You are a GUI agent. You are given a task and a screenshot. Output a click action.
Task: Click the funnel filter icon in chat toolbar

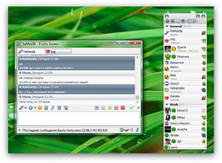[66, 108]
